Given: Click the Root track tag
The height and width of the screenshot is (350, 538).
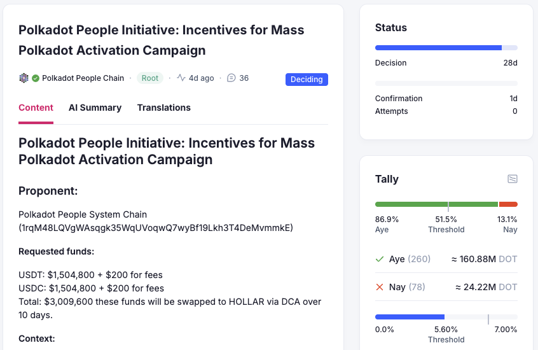Looking at the screenshot, I should click(150, 78).
